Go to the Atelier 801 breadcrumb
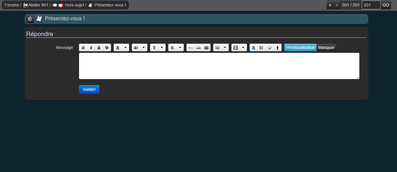397x172 pixels. [36, 5]
